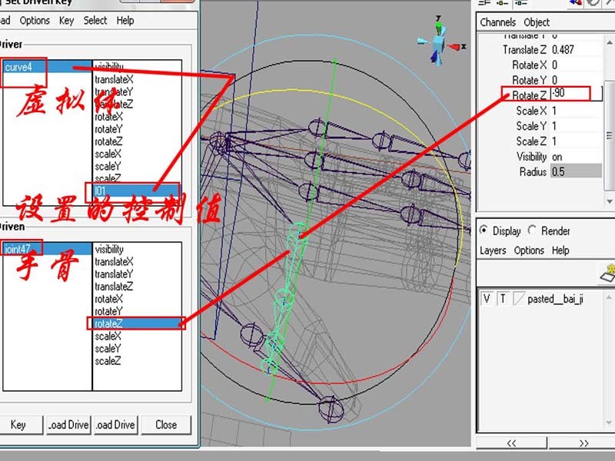Screen dimensions: 615x461
Task: Click Channel Box scrollbar down arrow
Action: 610,201
